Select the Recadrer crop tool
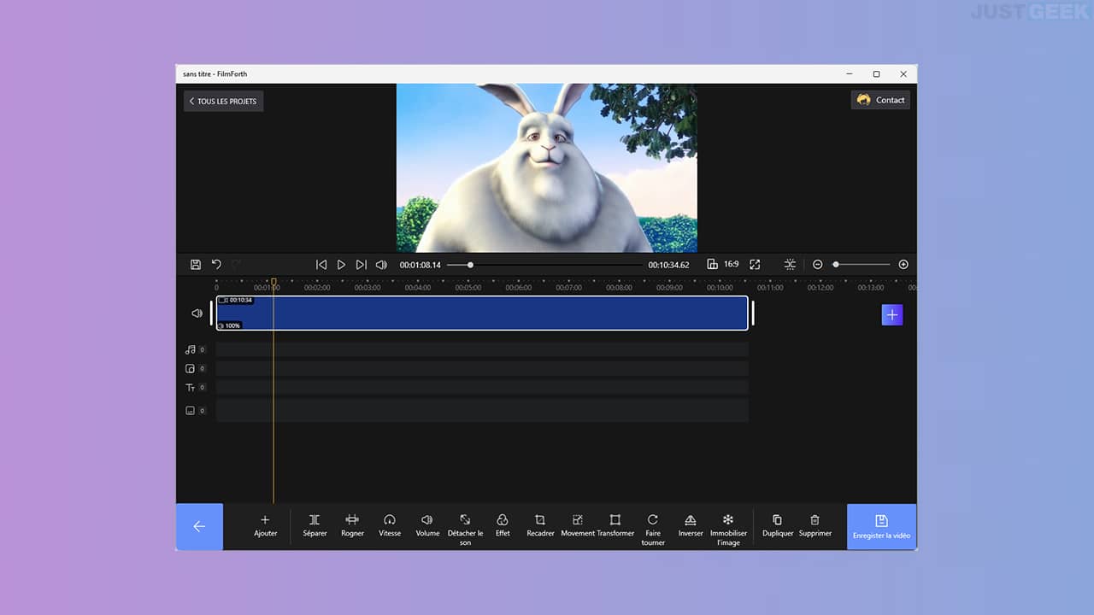Screen dimensions: 1094x615 (x=540, y=525)
